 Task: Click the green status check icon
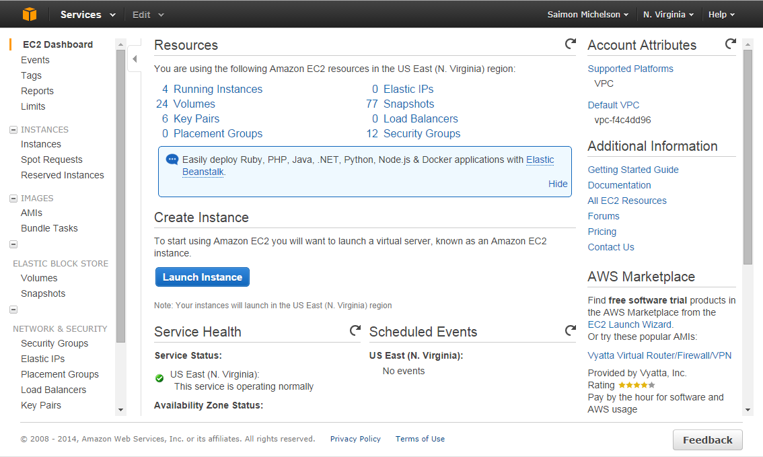(x=159, y=378)
